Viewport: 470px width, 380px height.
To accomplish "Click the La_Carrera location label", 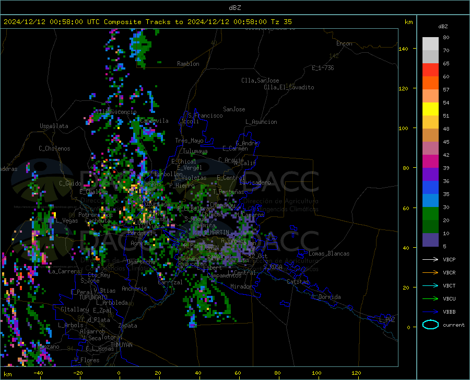I will 64,271.
